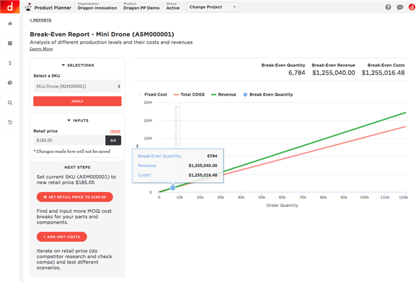Click the user profile avatar icon
This screenshot has height=283, width=417.
click(410, 7)
